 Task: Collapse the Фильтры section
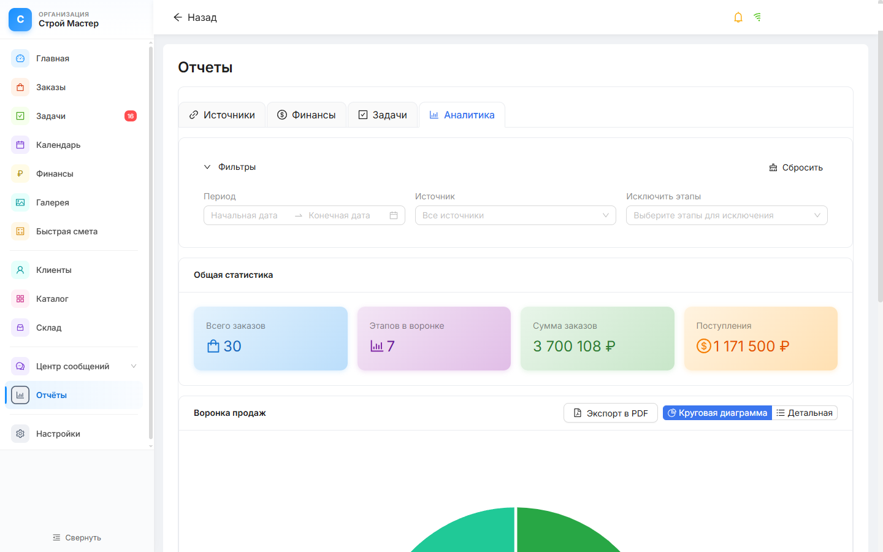pos(230,167)
